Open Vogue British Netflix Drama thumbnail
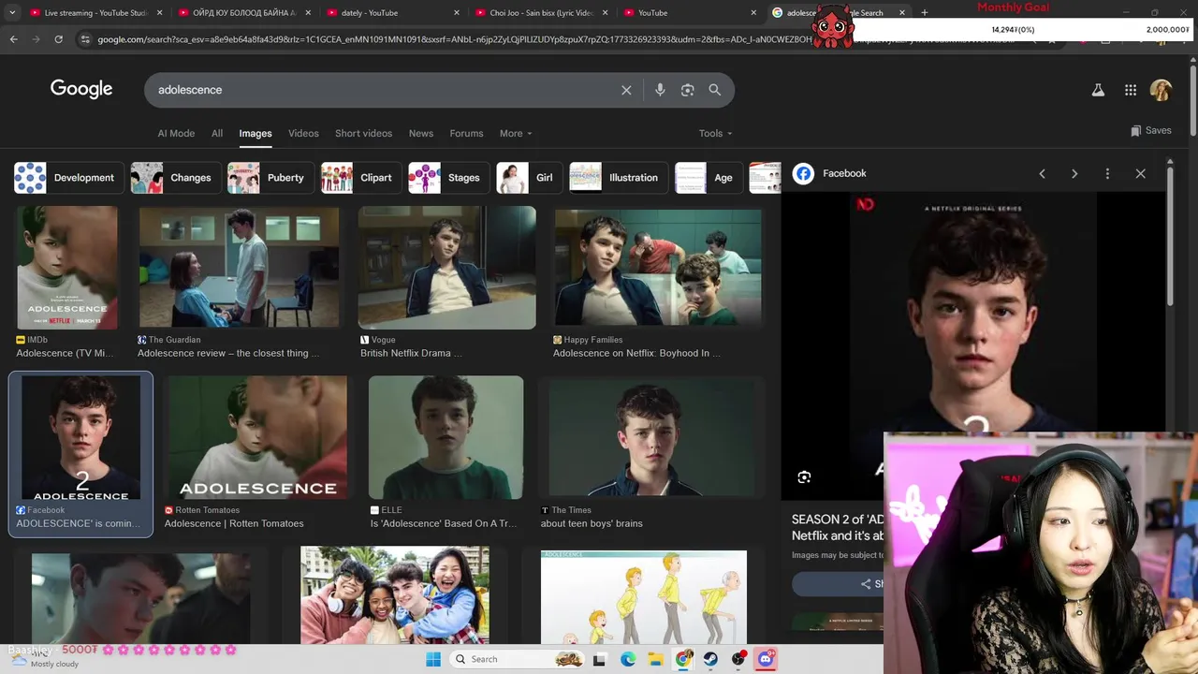Image resolution: width=1198 pixels, height=674 pixels. pos(447,269)
